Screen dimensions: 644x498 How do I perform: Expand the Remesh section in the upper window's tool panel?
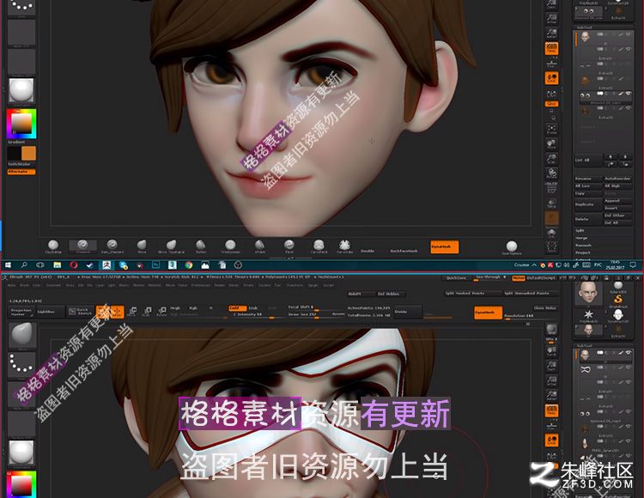pyautogui.click(x=583, y=246)
